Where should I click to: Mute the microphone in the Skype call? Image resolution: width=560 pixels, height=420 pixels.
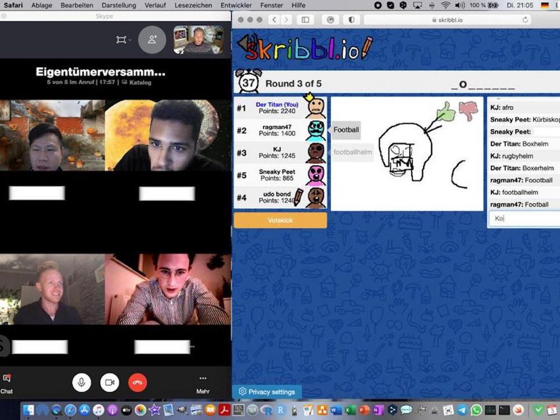81,382
